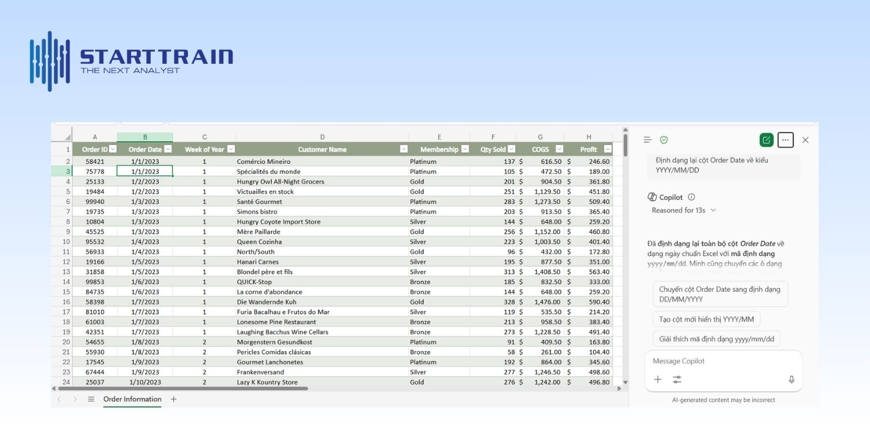
Task: Select column C header
Action: click(204, 137)
